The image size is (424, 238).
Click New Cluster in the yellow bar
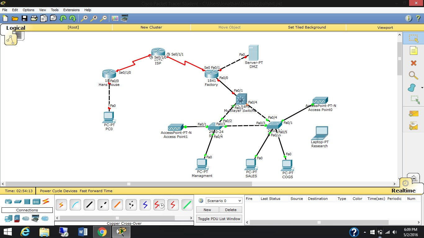point(151,27)
